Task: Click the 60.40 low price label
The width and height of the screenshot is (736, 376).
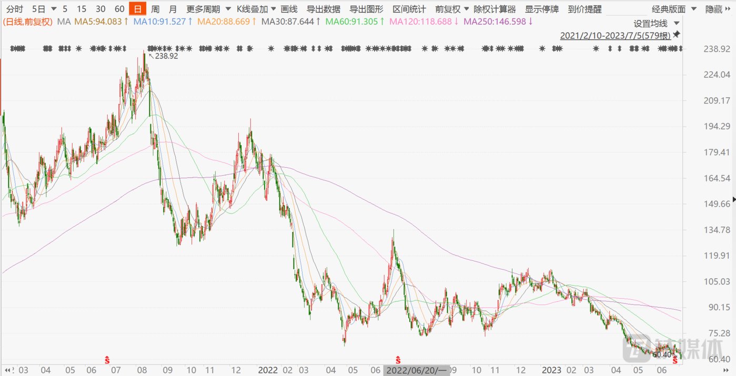Action: coord(662,355)
